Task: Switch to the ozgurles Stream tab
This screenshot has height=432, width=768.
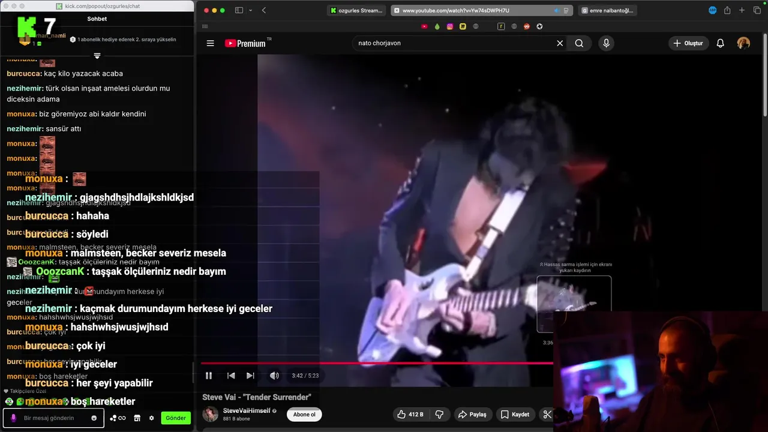Action: tap(356, 10)
